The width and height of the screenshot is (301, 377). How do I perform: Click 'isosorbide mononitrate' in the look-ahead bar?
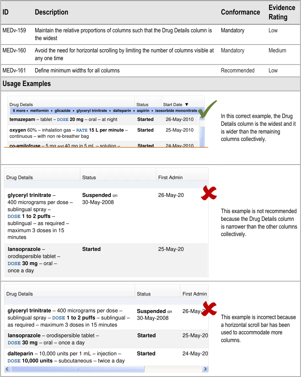(x=176, y=111)
